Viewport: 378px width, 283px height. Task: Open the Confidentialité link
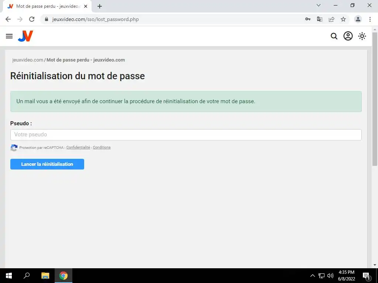pos(78,147)
